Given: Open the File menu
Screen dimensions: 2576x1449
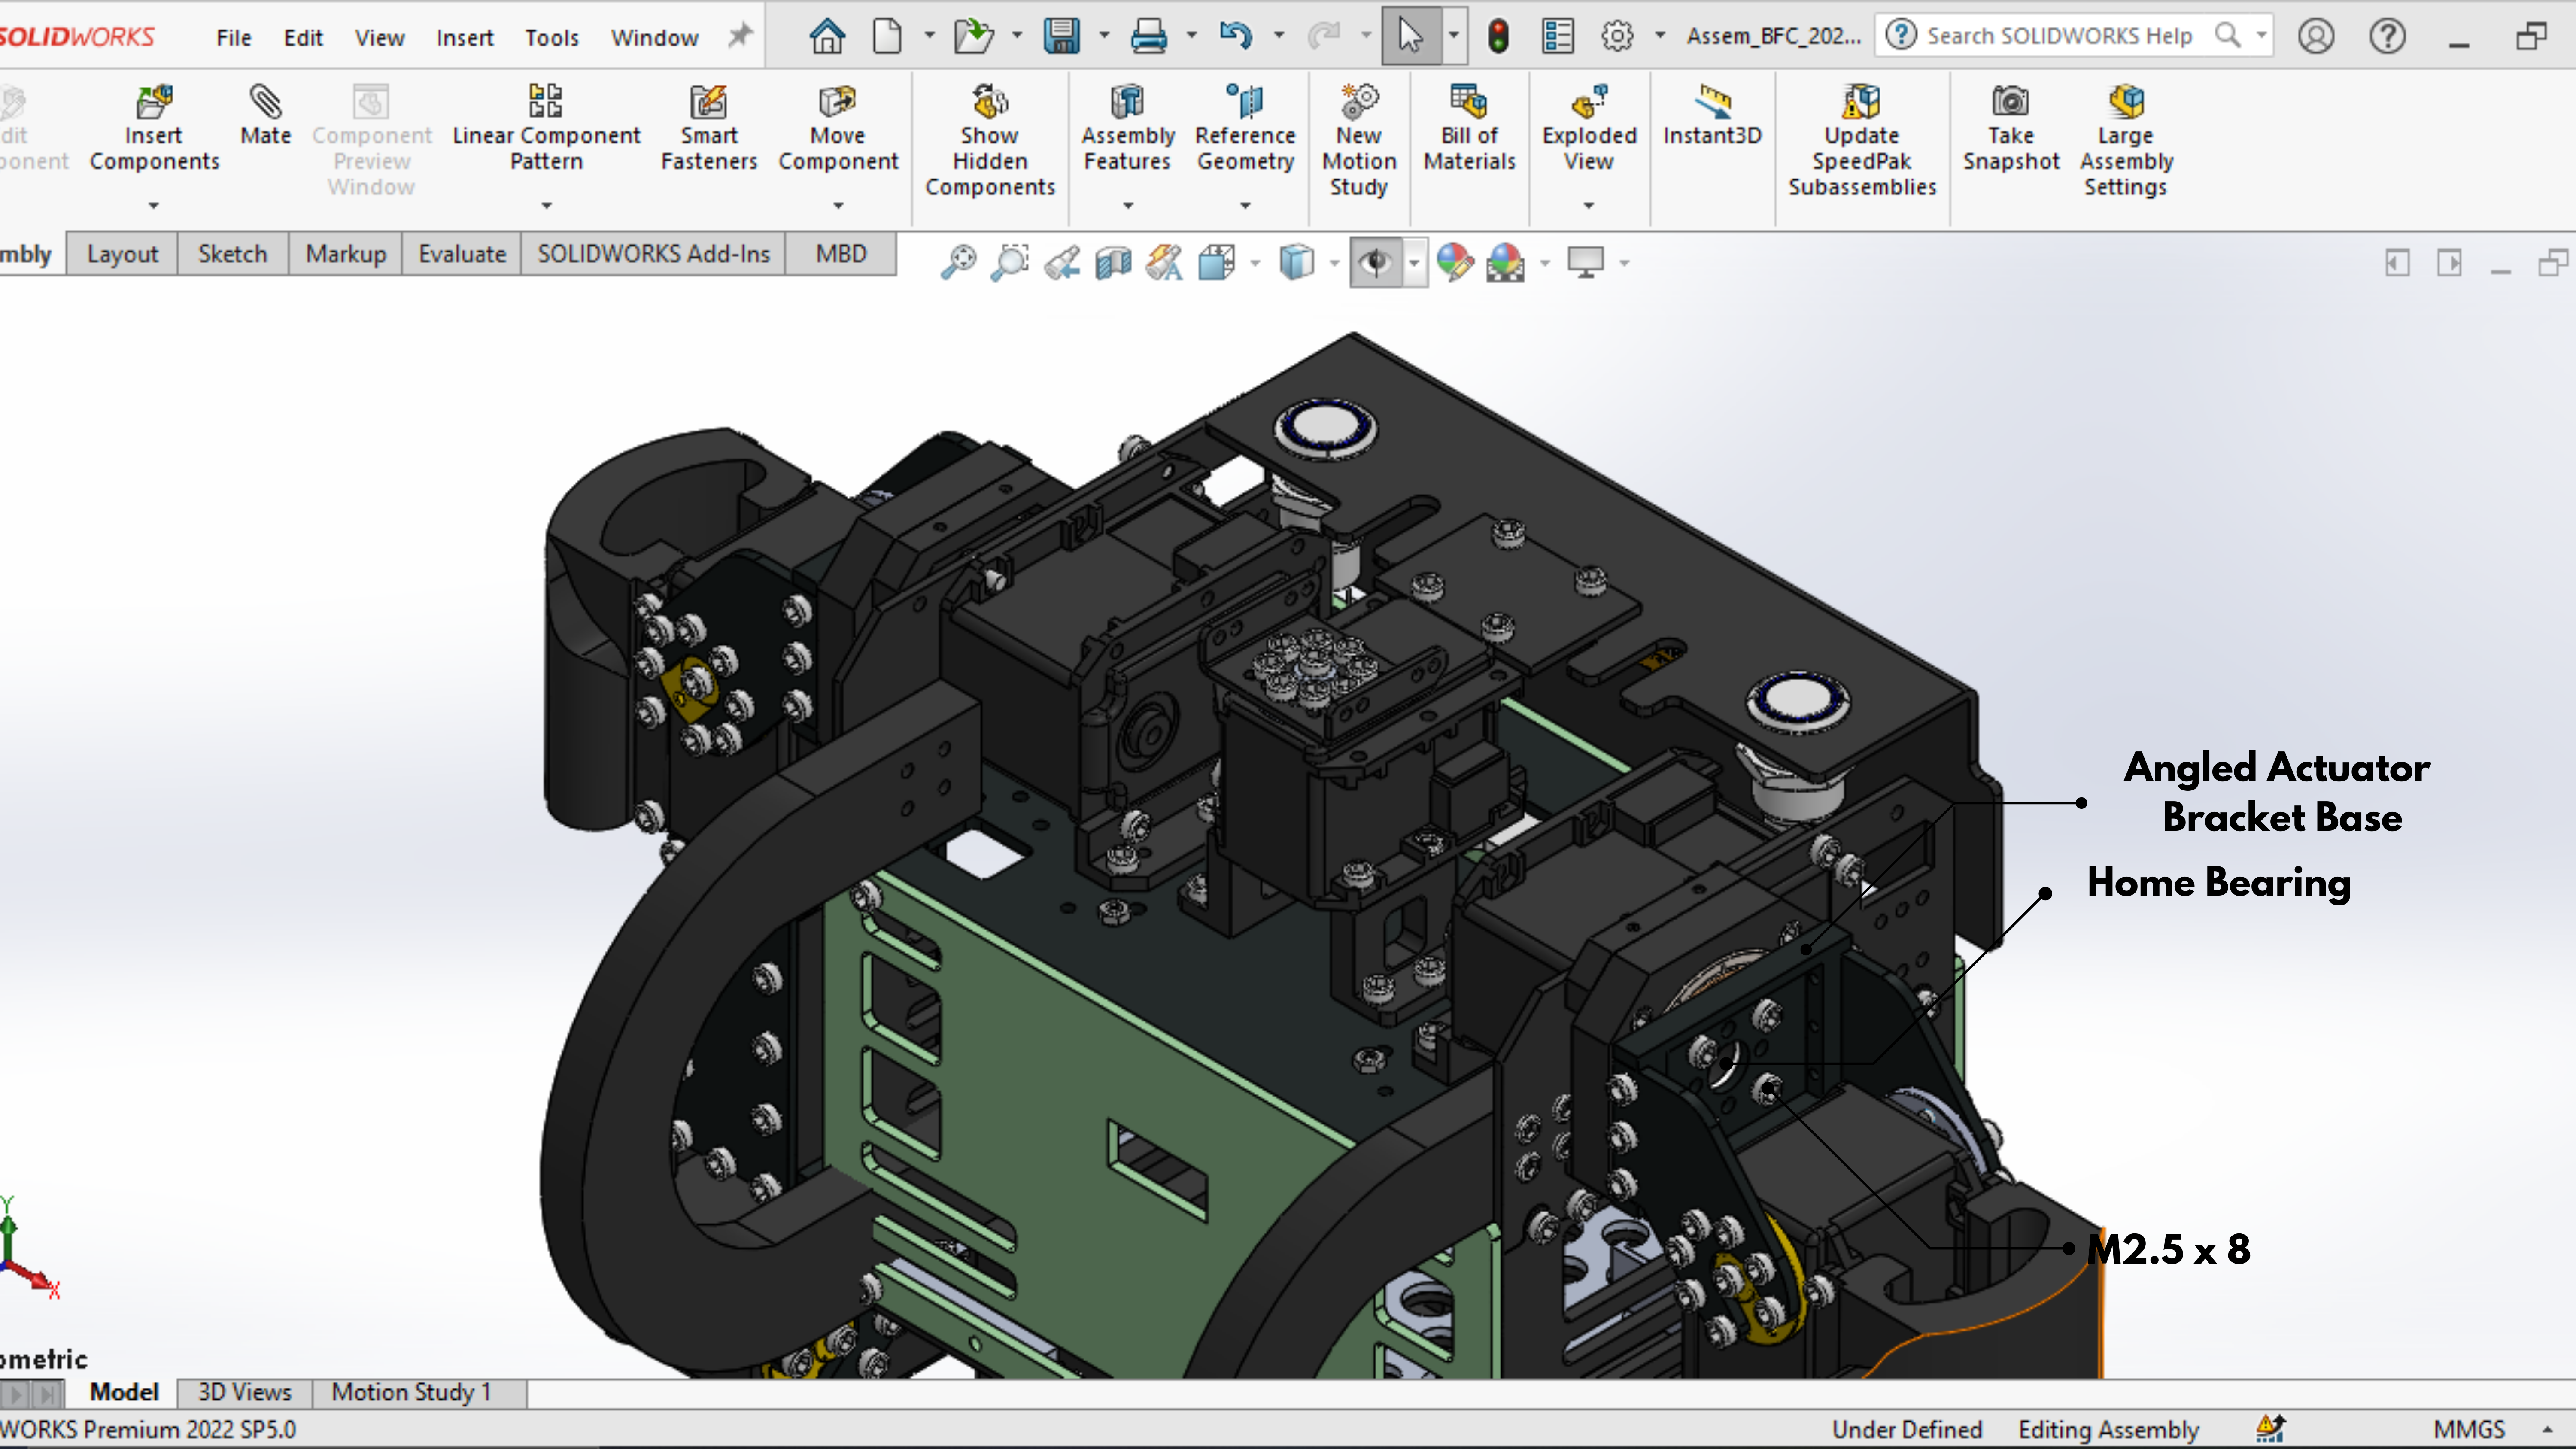Looking at the screenshot, I should tap(233, 38).
